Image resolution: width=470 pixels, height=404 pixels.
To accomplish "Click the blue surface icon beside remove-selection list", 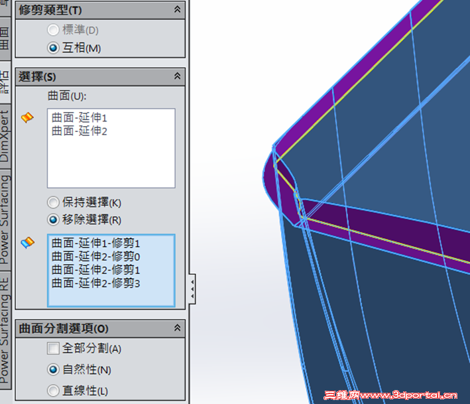I will (27, 242).
